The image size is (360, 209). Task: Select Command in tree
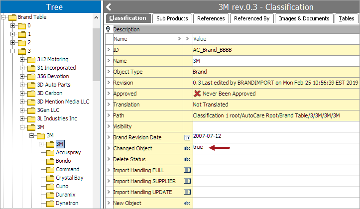68,169
